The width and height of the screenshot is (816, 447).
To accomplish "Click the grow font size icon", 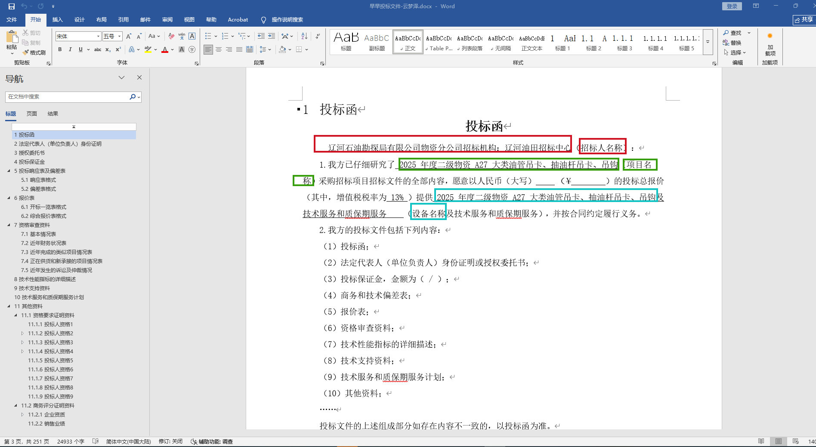I will [x=129, y=36].
